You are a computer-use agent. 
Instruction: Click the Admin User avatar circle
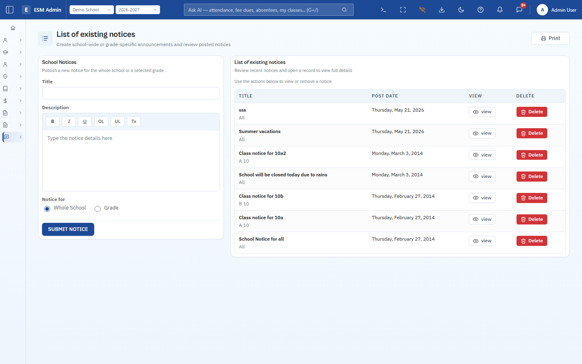542,10
